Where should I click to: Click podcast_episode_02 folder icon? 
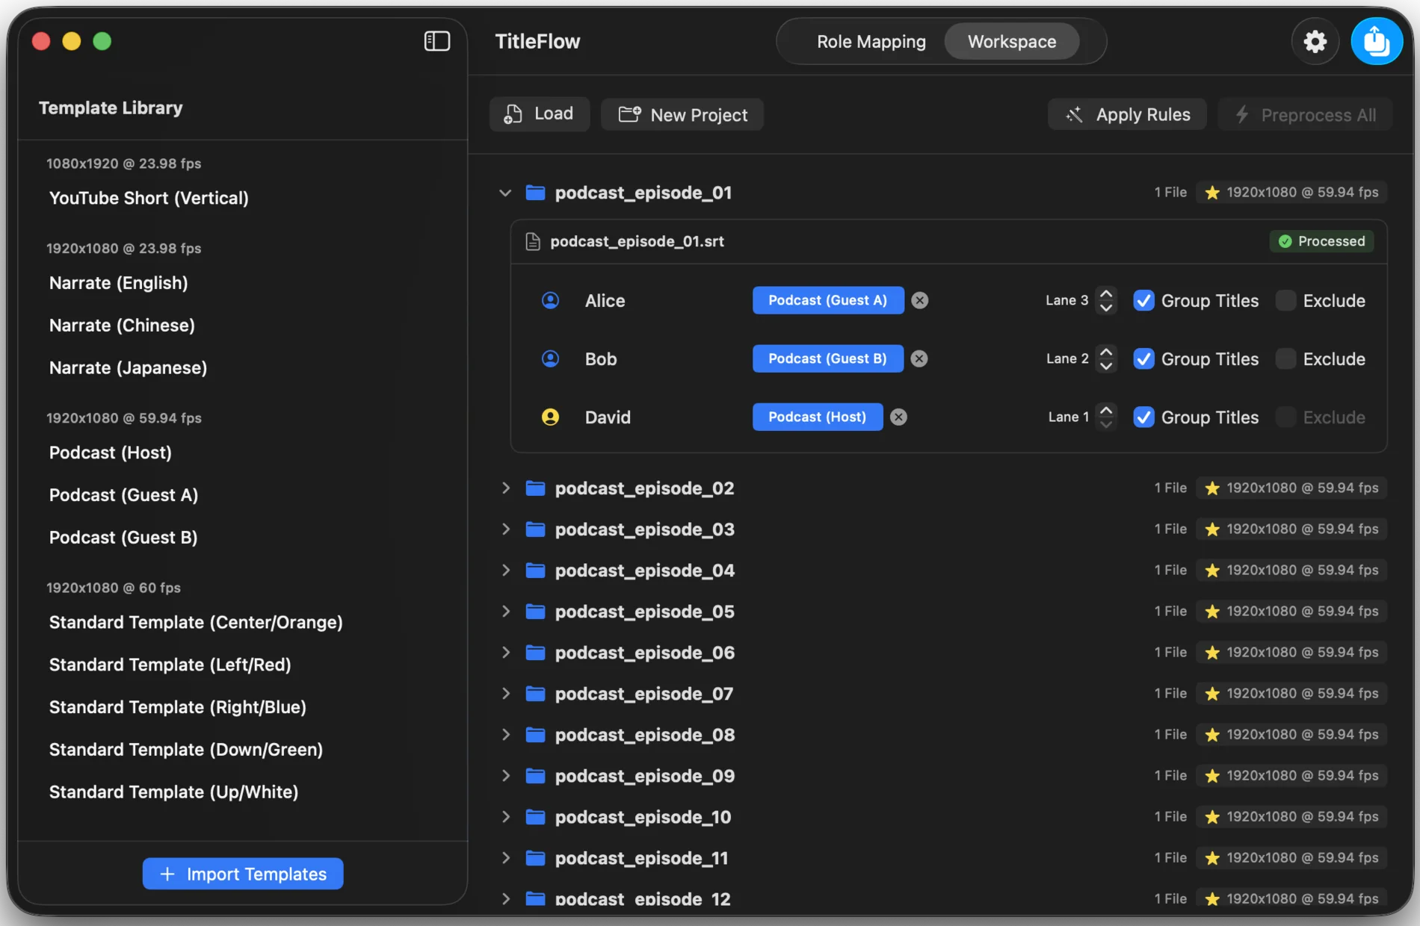[535, 488]
